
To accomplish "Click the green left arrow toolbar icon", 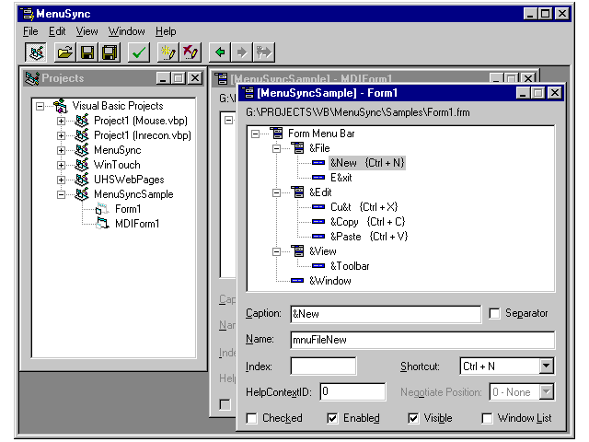I will [x=220, y=52].
